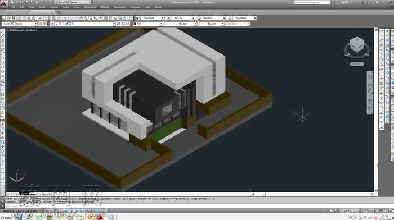Select the Arc tool in Draw toolbar
394x220 pixels.
point(2,53)
